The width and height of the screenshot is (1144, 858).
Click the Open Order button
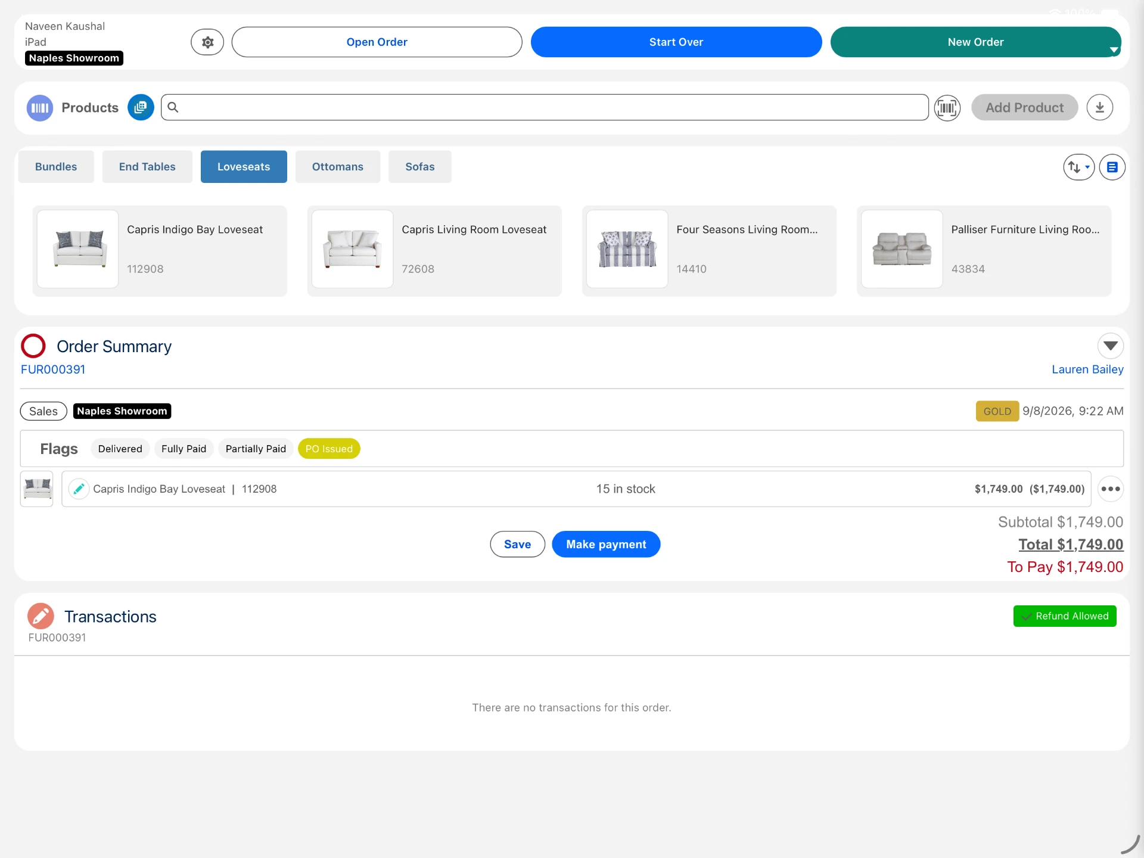click(377, 42)
